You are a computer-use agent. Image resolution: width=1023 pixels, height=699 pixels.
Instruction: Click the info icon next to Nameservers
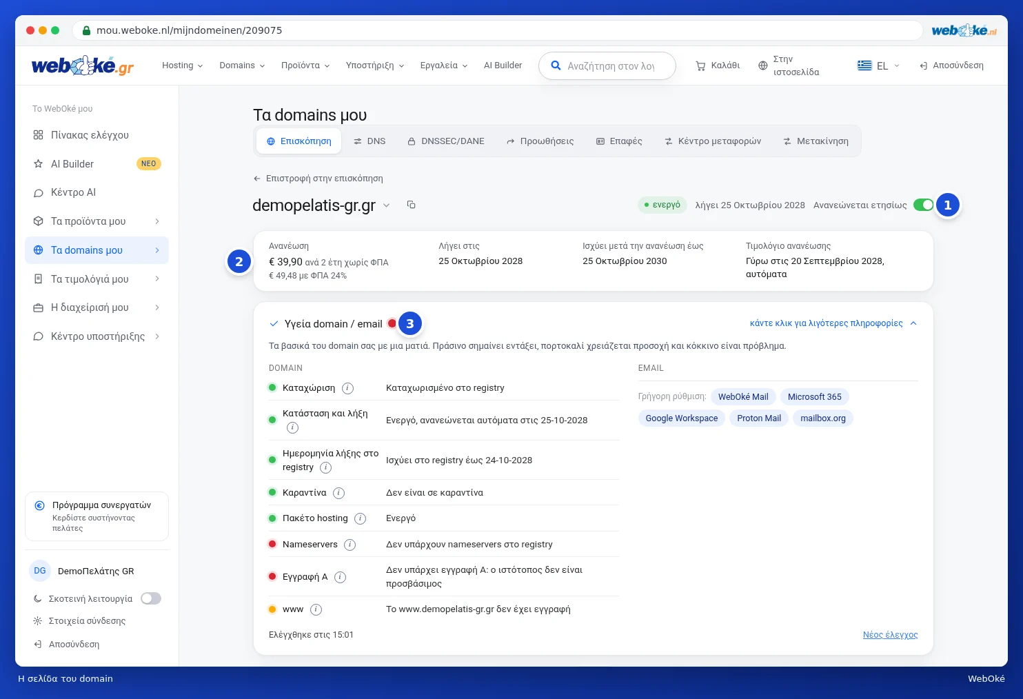[x=350, y=545]
